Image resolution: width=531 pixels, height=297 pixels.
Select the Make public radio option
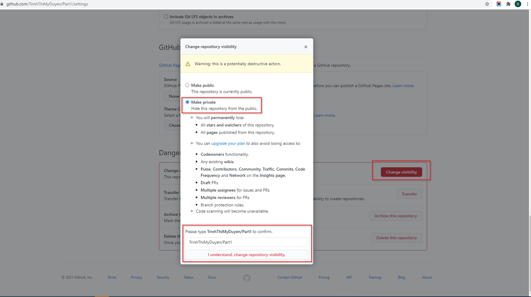[x=187, y=85]
